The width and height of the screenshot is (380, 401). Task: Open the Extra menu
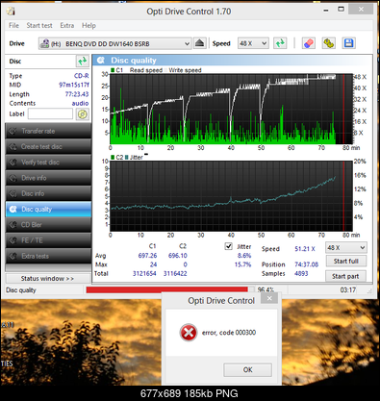pyautogui.click(x=67, y=25)
